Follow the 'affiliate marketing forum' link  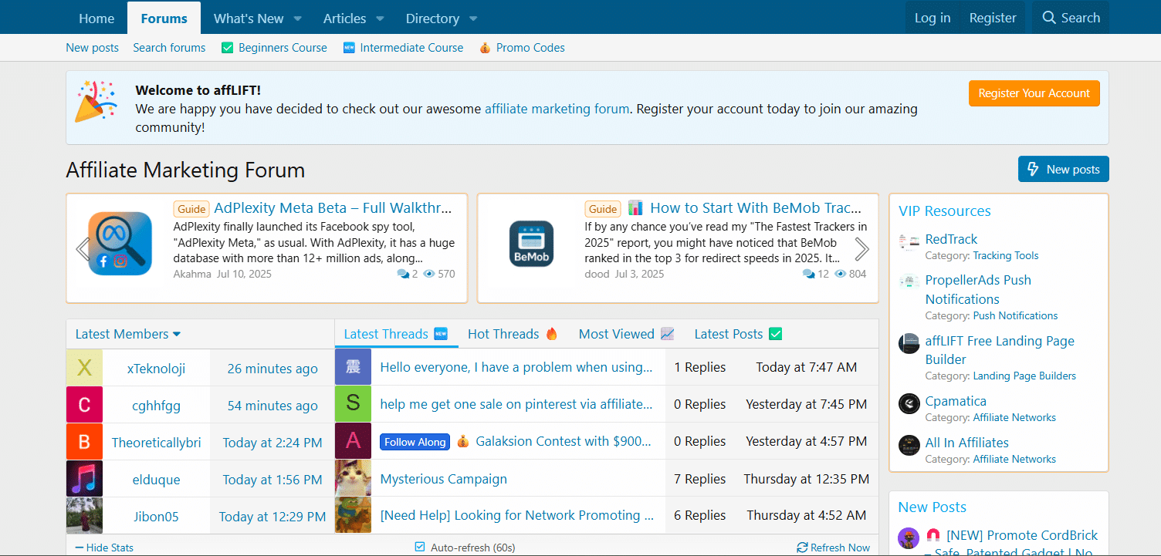point(557,109)
